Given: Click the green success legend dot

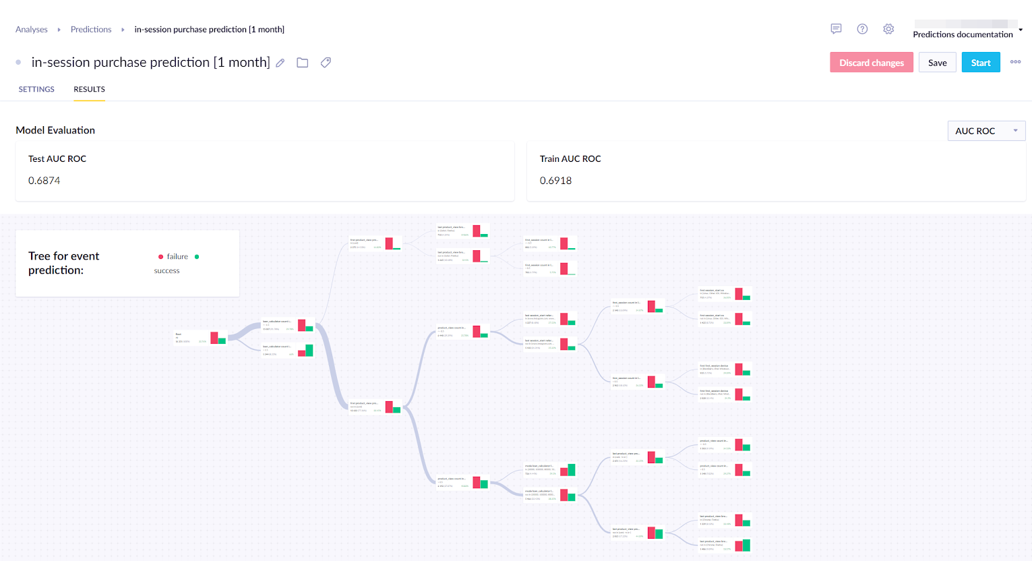Looking at the screenshot, I should point(197,257).
